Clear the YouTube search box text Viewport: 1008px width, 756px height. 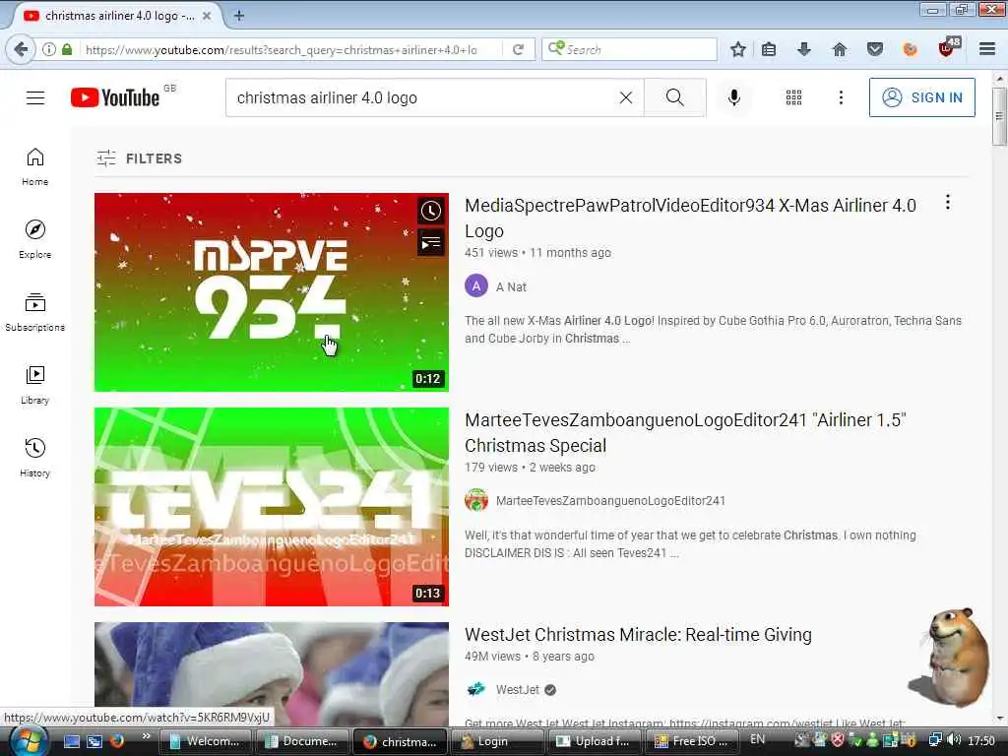(x=625, y=97)
